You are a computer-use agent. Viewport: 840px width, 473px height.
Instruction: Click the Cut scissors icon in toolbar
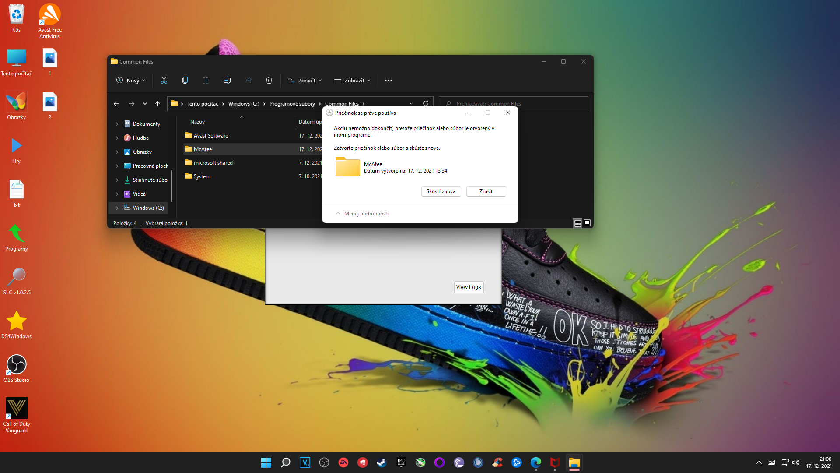(164, 80)
